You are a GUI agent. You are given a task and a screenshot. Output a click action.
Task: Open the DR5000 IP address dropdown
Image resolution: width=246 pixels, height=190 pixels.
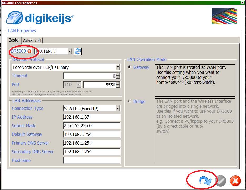coord(70,51)
